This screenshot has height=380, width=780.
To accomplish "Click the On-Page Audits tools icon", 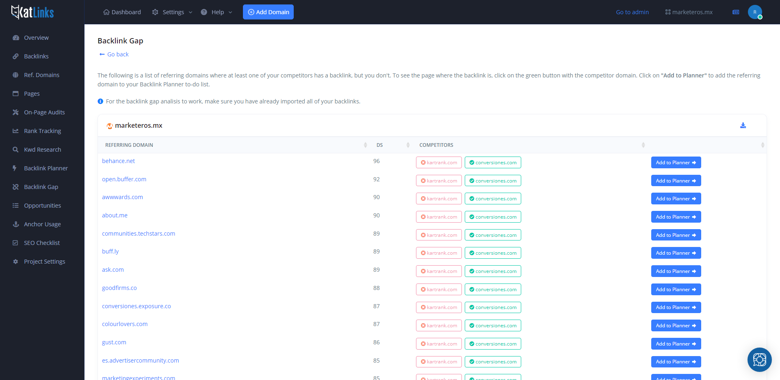I will coord(16,112).
